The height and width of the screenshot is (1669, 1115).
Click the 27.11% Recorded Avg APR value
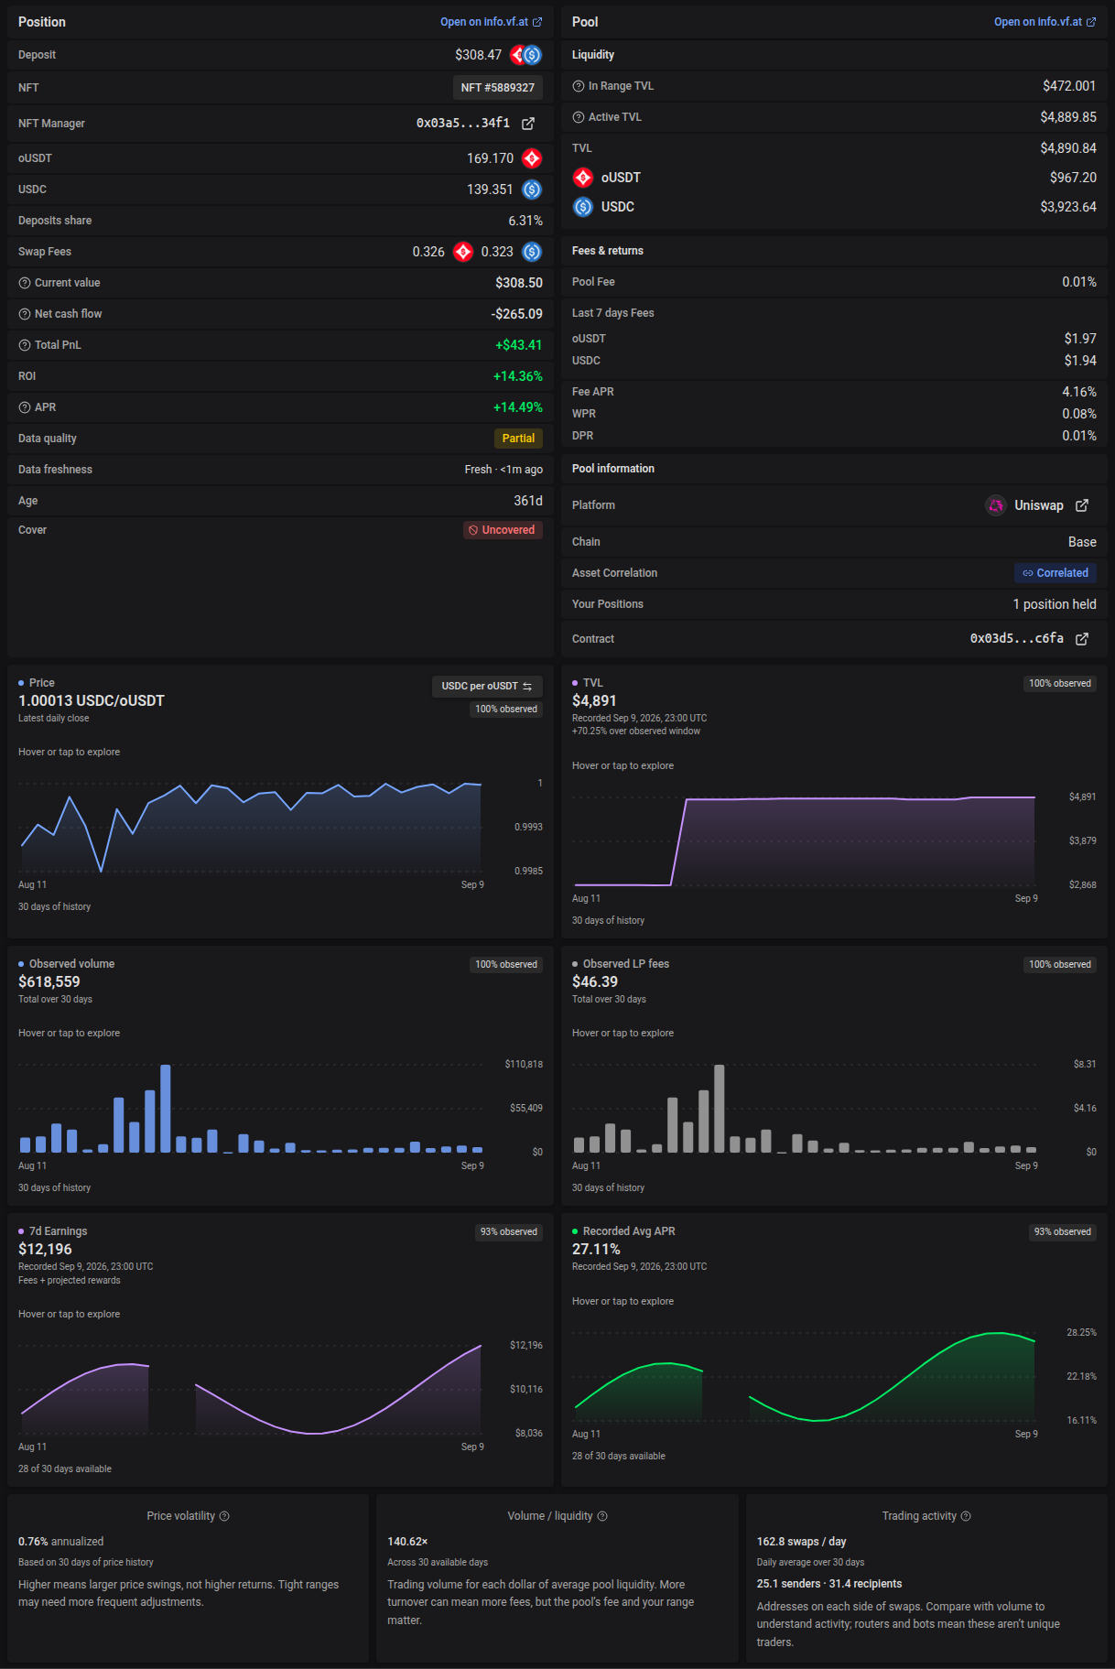tap(596, 1249)
